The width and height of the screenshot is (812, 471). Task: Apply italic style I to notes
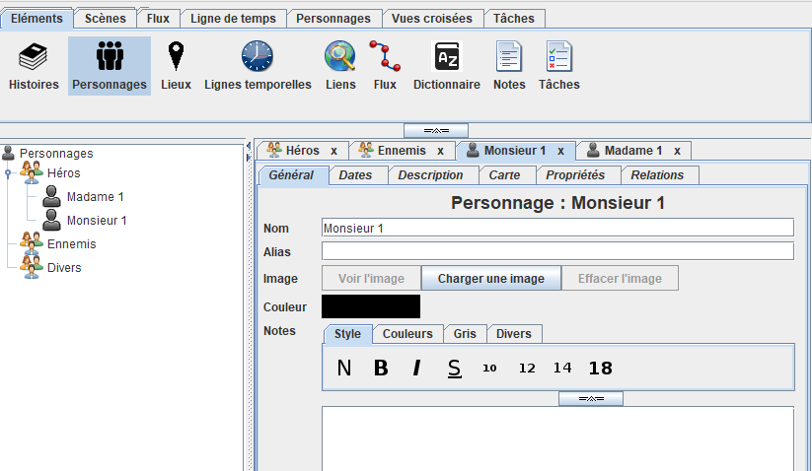(x=417, y=369)
